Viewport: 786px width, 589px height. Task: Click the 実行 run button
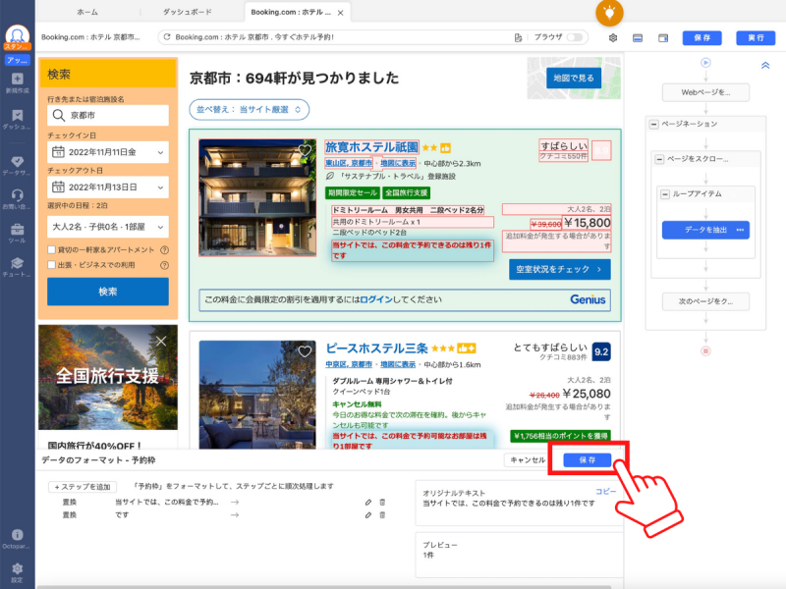tap(756, 38)
